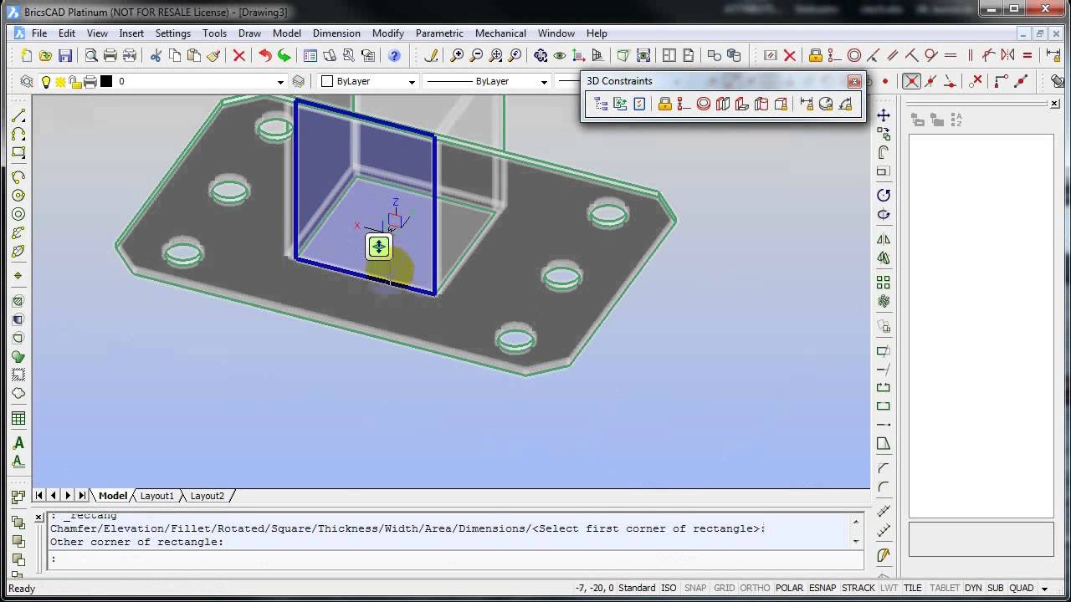Undo the last action with the red arrow
The image size is (1071, 602).
pos(265,56)
